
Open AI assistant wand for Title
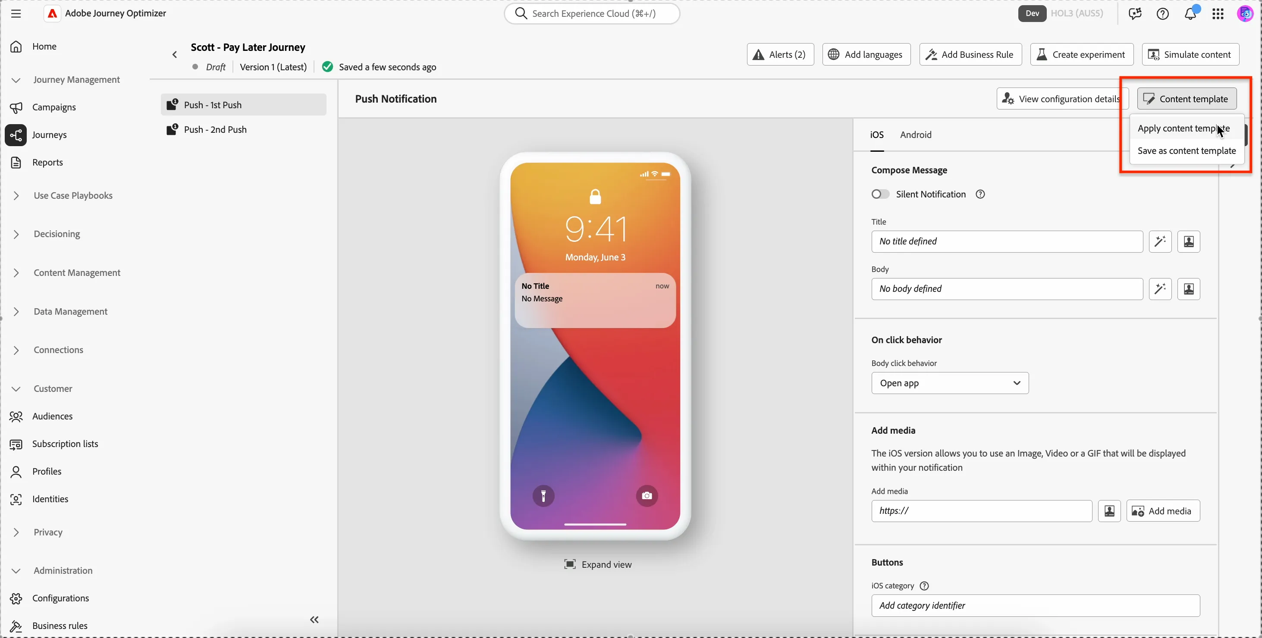tap(1160, 241)
